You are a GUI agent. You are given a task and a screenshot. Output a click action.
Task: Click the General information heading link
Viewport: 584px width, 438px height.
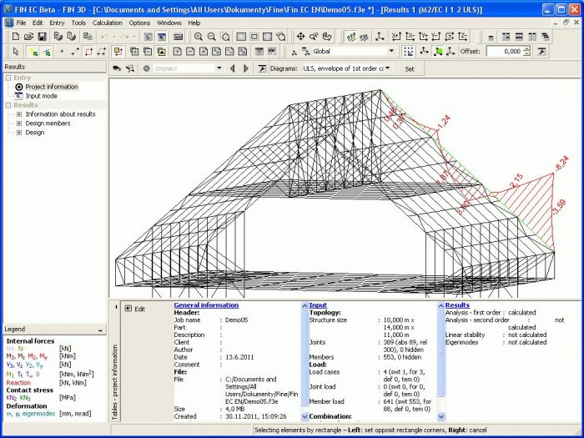[206, 305]
